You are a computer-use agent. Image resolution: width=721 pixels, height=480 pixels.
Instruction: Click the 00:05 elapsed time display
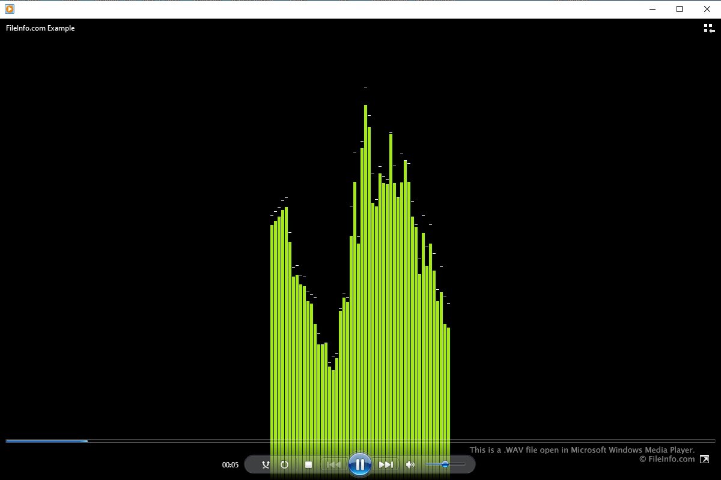230,464
